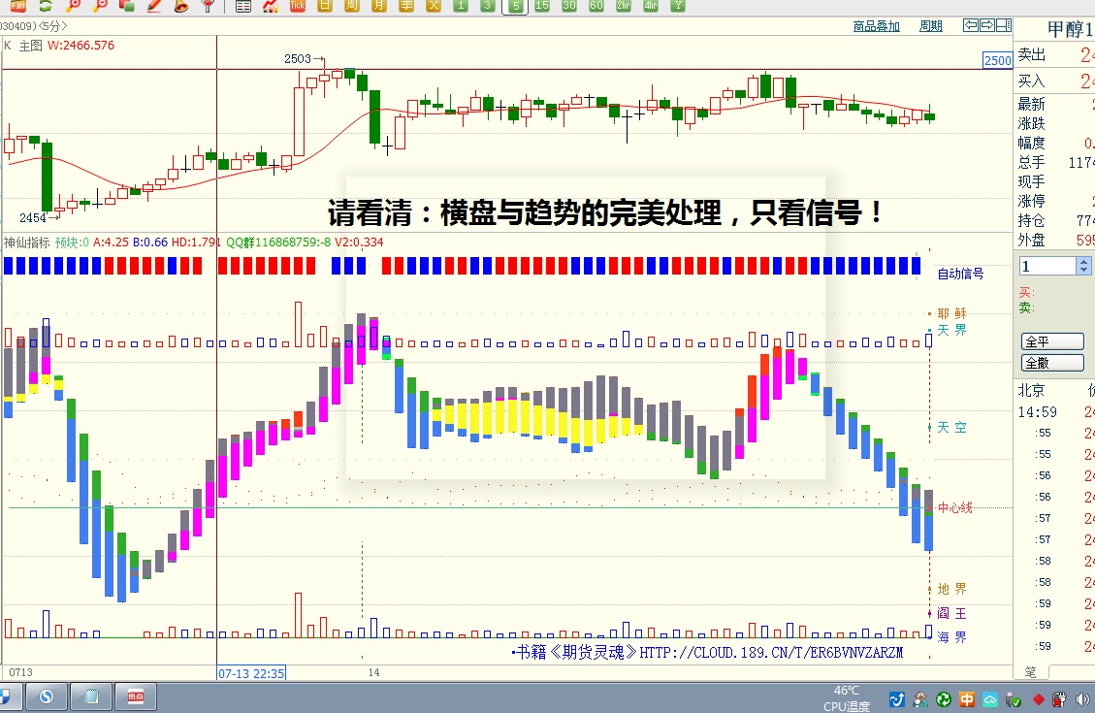1095x713 pixels.
Task: Open the quote list table icon
Action: [x=243, y=6]
